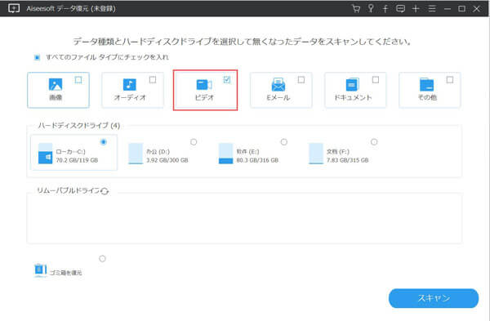This screenshot has width=490, height=321.
Task: Open the feedback chat bubble icon
Action: tap(400, 9)
